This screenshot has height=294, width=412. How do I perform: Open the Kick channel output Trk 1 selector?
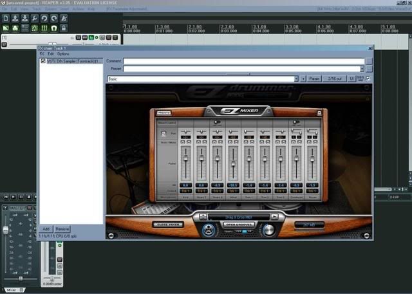(186, 191)
